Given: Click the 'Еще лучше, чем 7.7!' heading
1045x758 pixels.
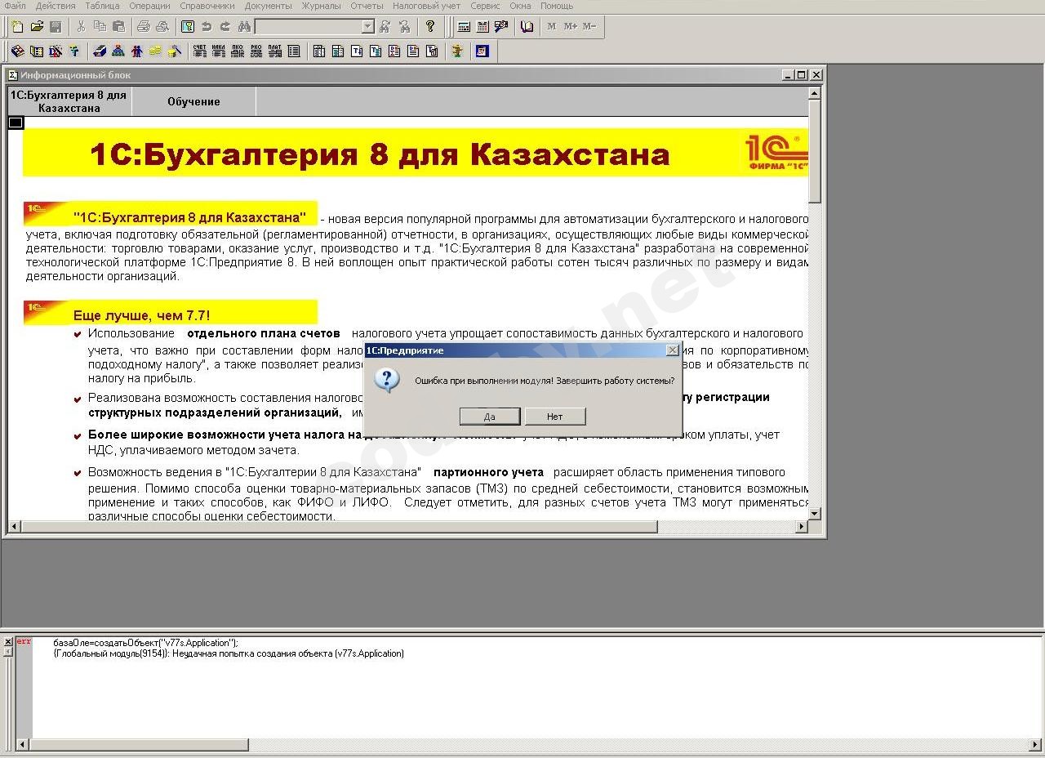Looking at the screenshot, I should click(x=141, y=315).
